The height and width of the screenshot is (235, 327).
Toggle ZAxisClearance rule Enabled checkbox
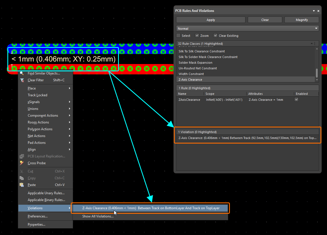pyautogui.click(x=296, y=100)
